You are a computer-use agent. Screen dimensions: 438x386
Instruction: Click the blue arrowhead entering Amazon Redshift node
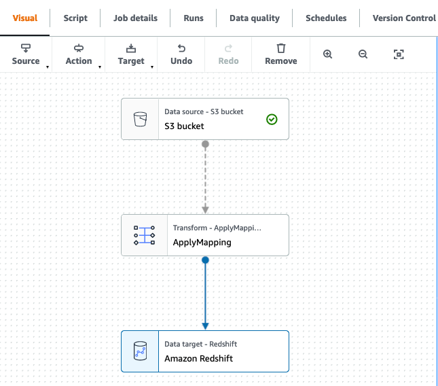tap(205, 326)
